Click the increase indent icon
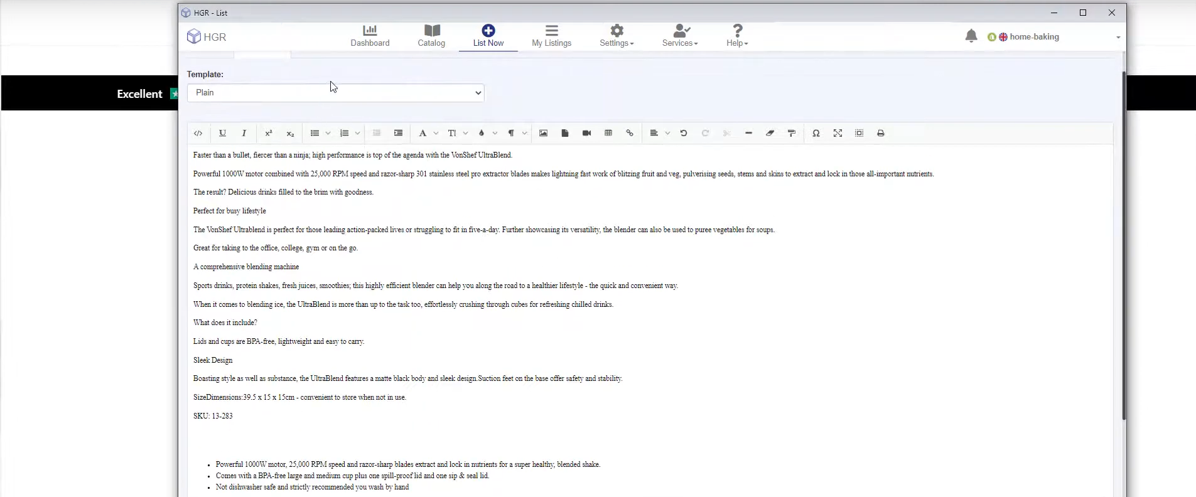 point(398,133)
